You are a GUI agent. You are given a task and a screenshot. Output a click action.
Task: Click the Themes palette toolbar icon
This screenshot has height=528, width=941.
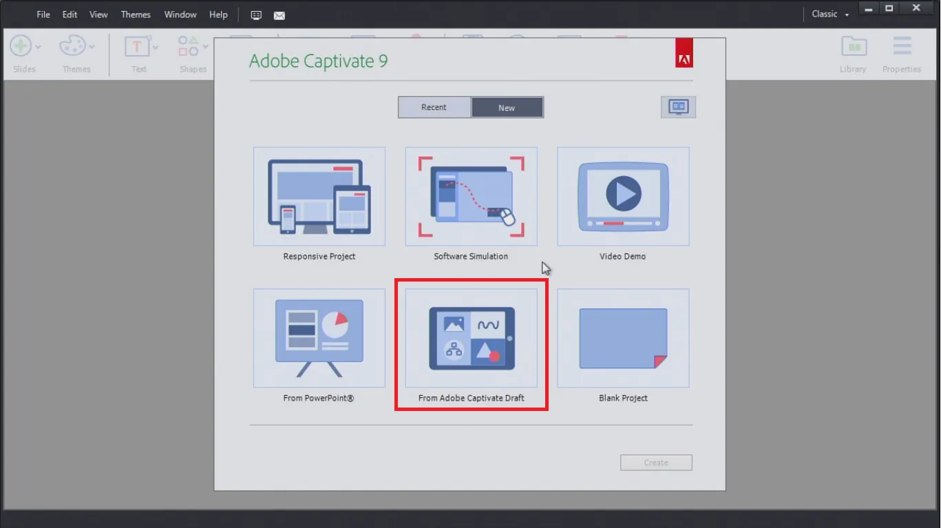click(x=72, y=47)
